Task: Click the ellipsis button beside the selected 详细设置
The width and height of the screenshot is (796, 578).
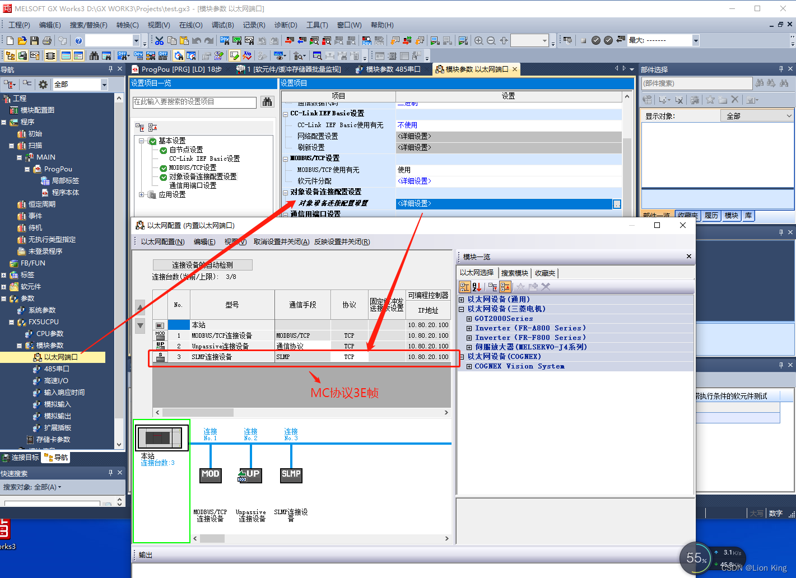Action: (617, 204)
